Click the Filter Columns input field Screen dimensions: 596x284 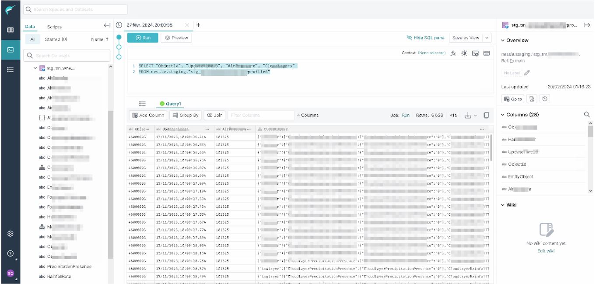261,115
